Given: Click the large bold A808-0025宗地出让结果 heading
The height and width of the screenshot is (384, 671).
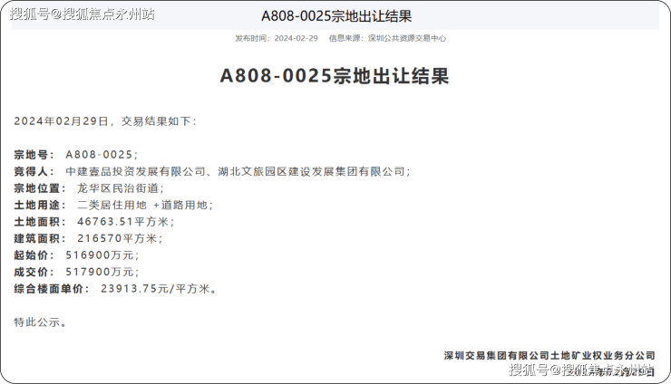Looking at the screenshot, I should coord(335,76).
